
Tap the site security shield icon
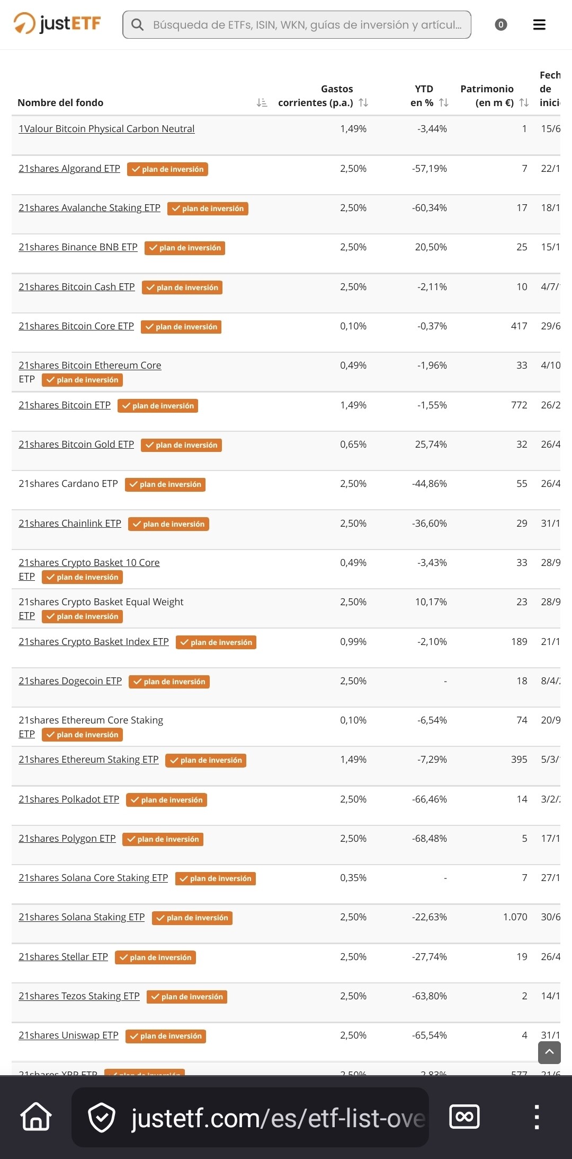click(101, 1117)
